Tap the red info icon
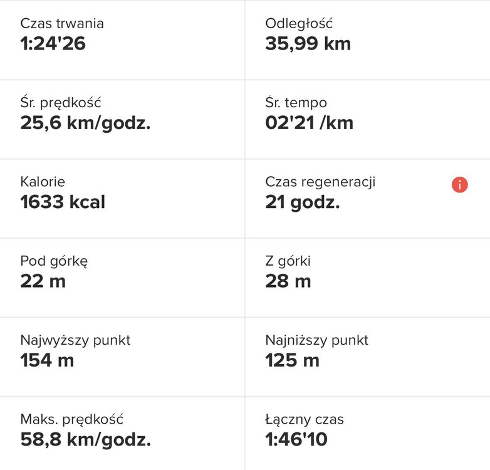Screen dimensions: 490x470 click(460, 184)
